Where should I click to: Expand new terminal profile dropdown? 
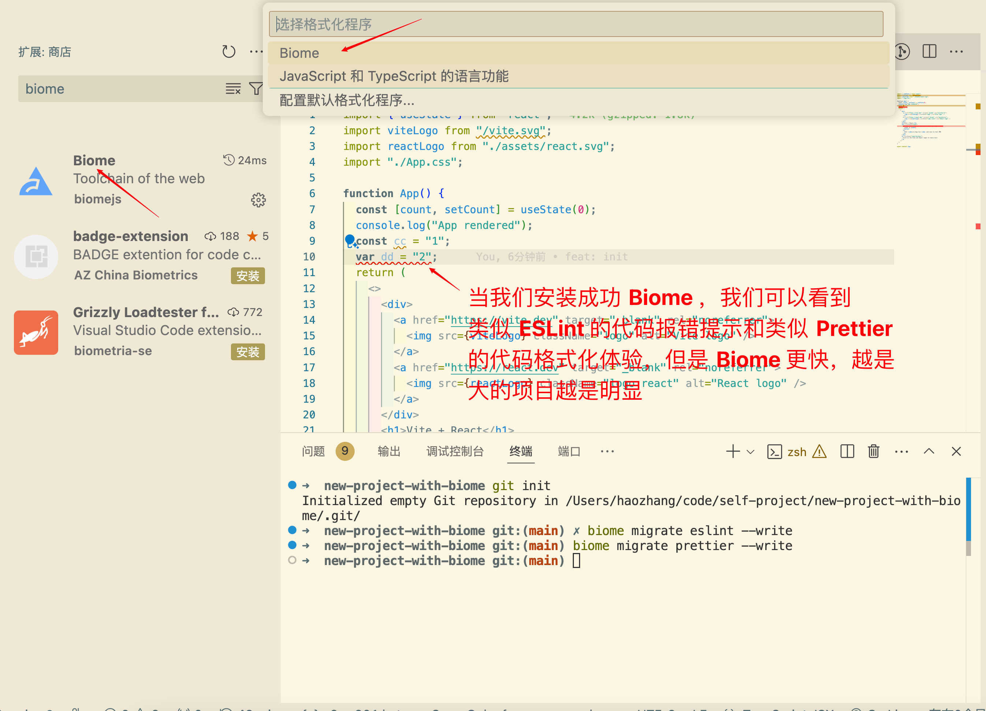pyautogui.click(x=750, y=452)
